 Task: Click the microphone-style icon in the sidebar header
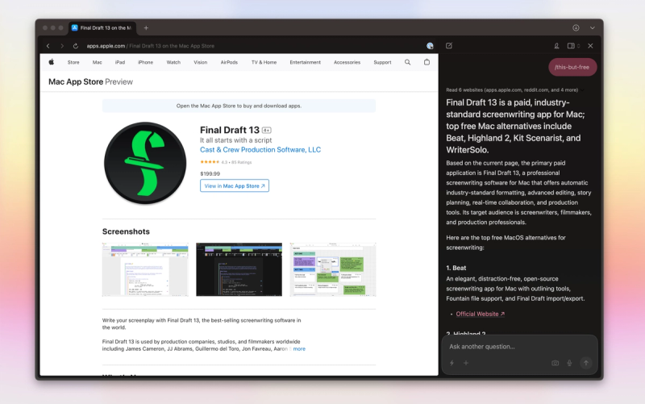click(556, 46)
